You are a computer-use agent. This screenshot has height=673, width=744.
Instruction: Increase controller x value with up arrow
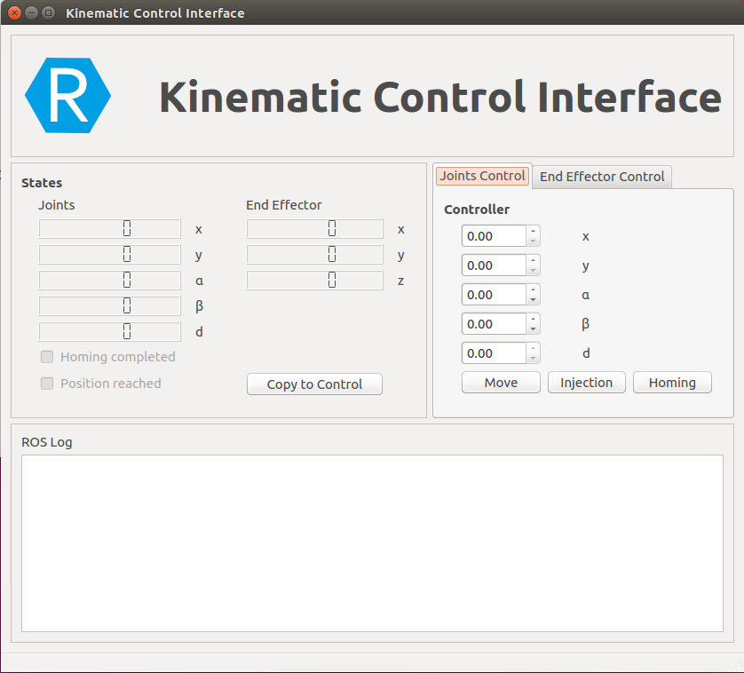click(x=534, y=231)
